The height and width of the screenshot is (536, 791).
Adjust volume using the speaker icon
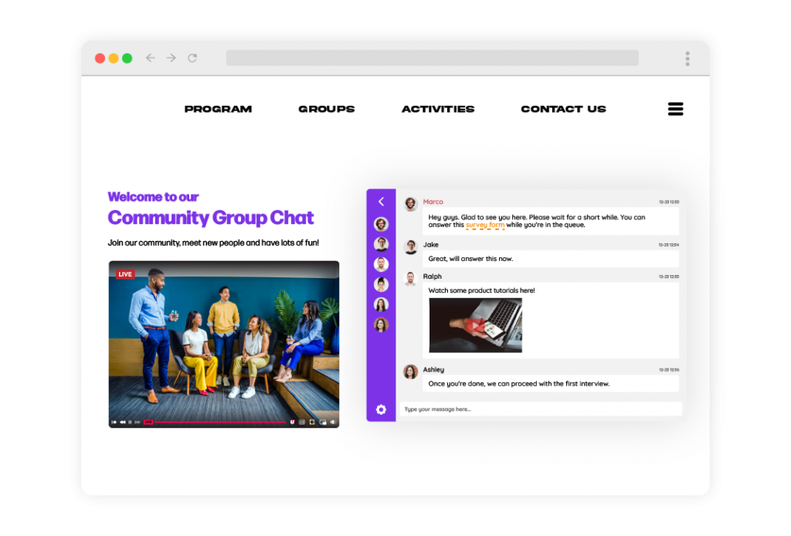(333, 422)
